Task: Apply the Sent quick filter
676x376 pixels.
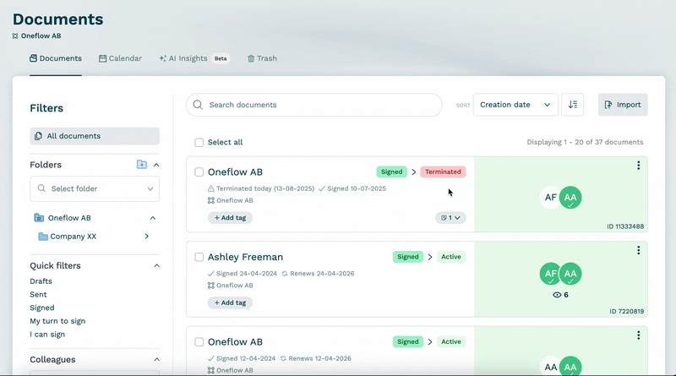Action: (x=38, y=295)
